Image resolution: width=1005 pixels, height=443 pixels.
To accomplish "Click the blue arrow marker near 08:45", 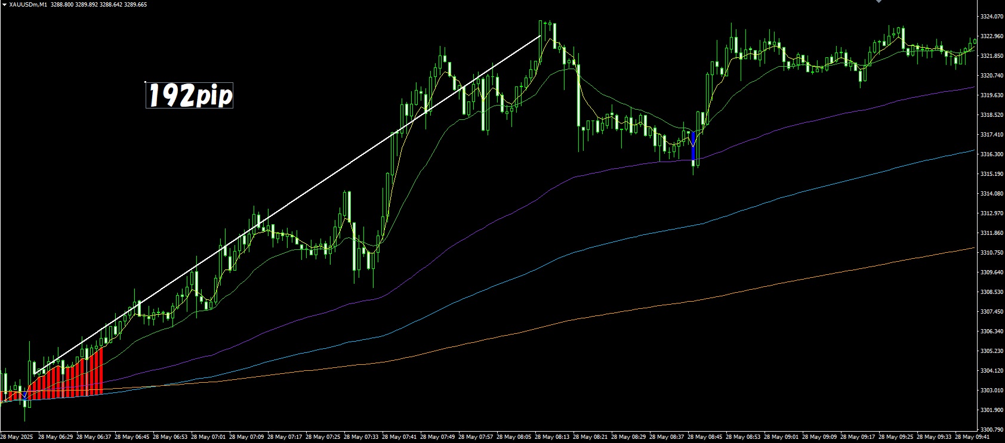I will 693,147.
